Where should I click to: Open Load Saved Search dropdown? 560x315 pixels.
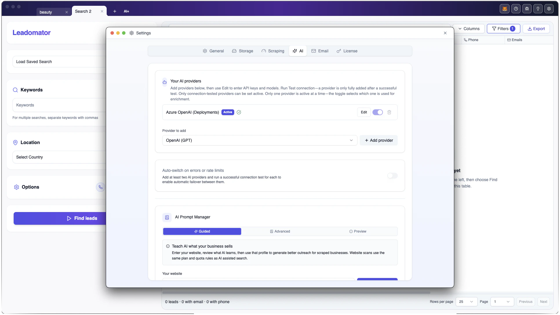(59, 62)
